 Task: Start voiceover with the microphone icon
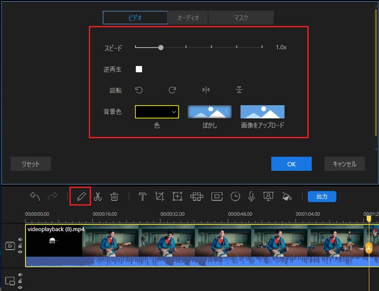tap(252, 197)
